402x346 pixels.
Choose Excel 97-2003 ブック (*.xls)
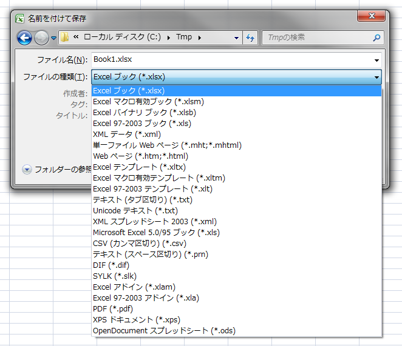click(236, 124)
